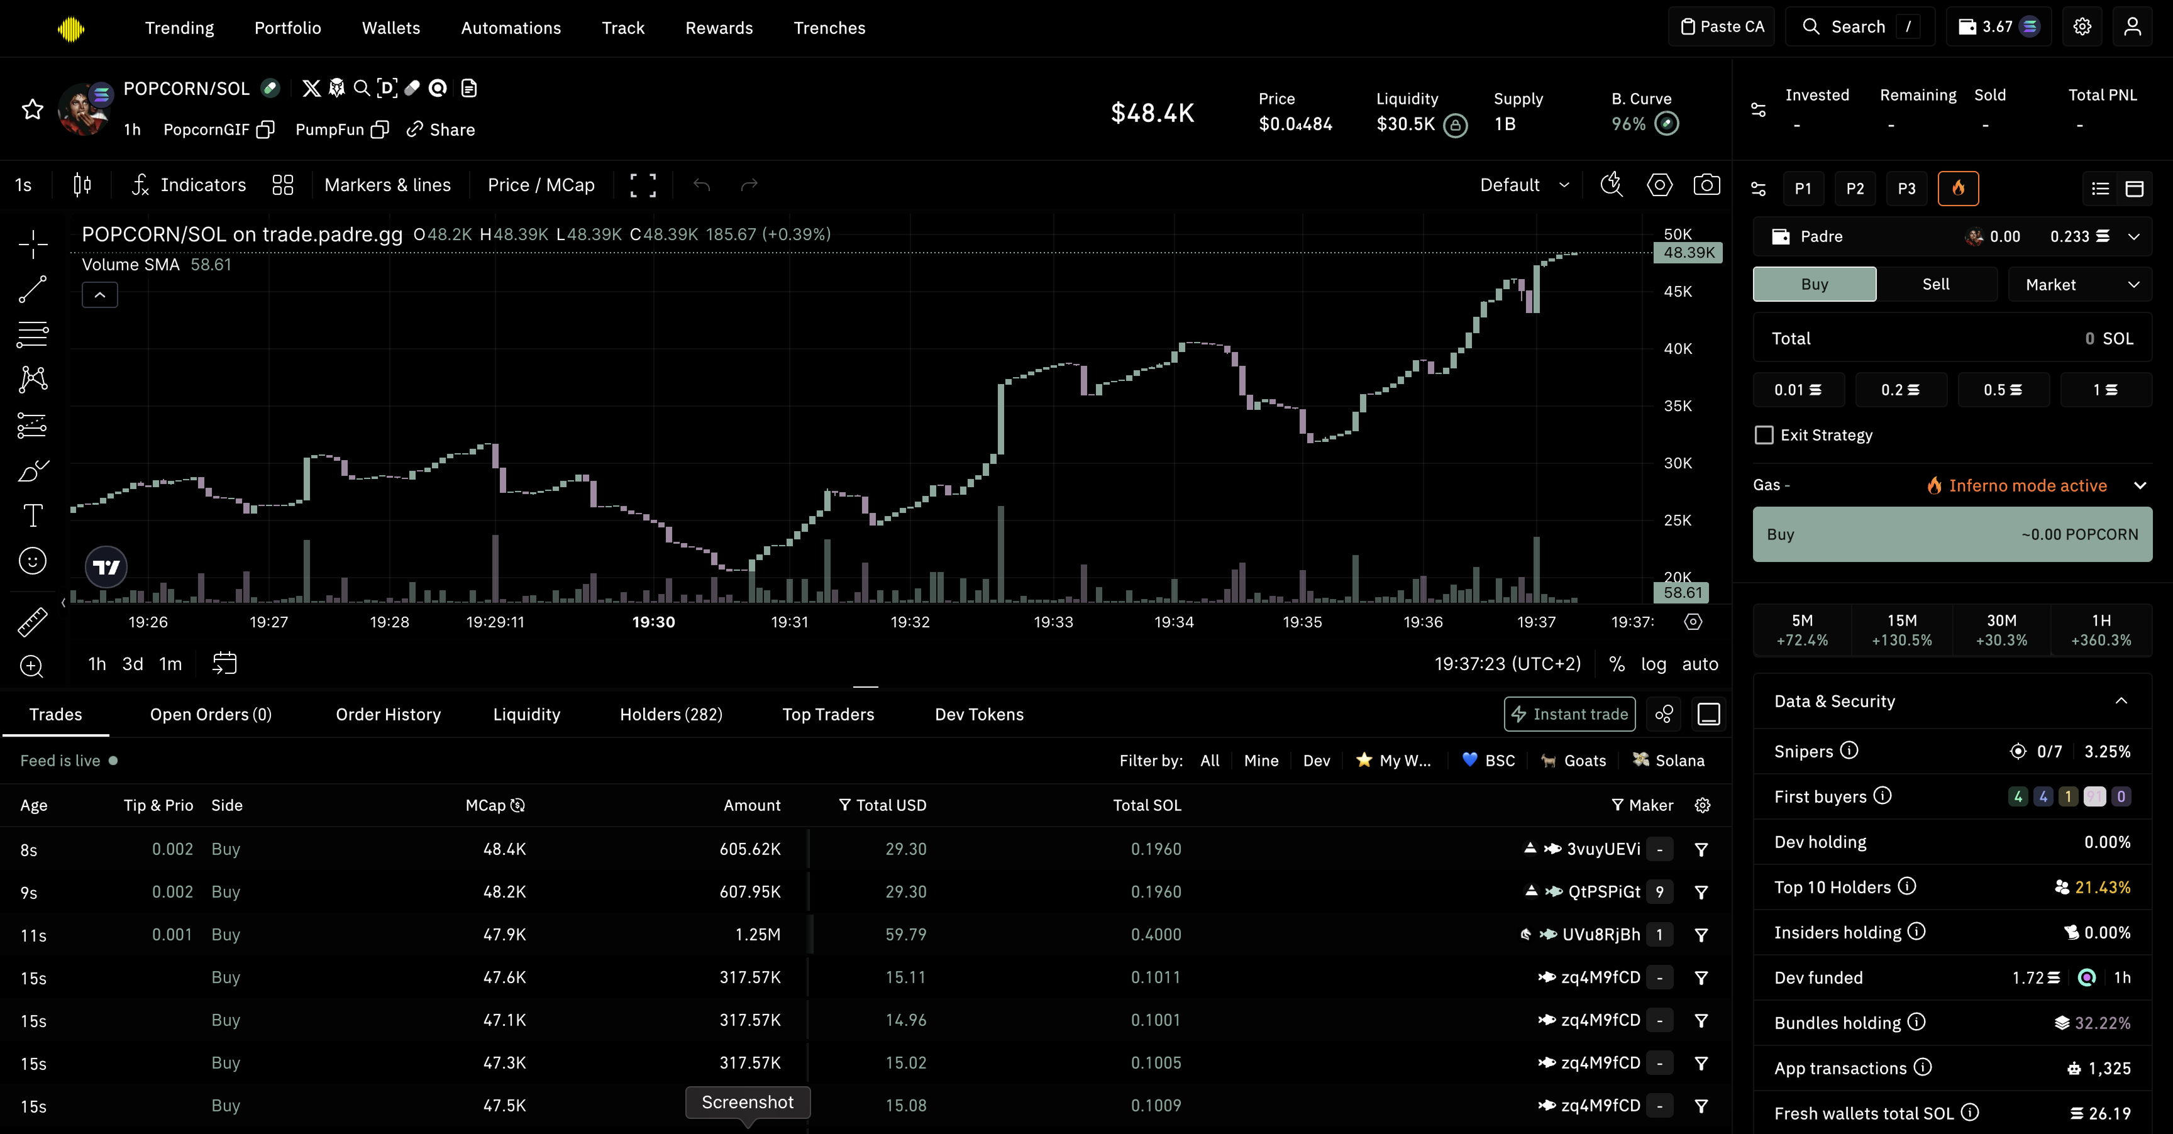Enable the Exit Strategy checkbox

pyautogui.click(x=1764, y=435)
